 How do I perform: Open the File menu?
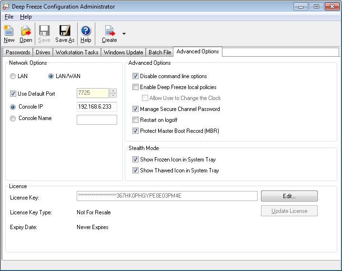9,17
